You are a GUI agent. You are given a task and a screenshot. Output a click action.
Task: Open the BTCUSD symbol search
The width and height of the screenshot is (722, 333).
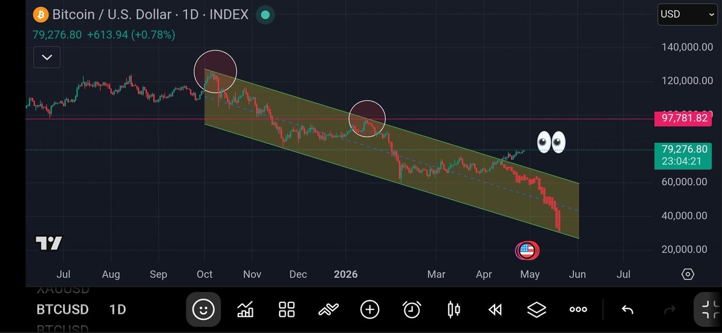click(x=63, y=310)
